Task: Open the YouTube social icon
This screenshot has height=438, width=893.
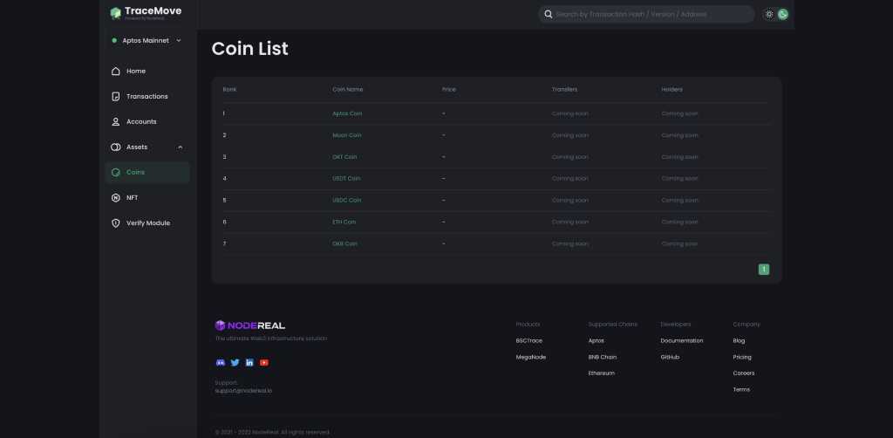Action: 264,362
